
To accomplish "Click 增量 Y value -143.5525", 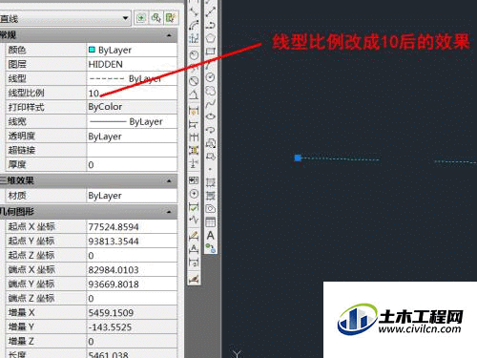I will pyautogui.click(x=132, y=326).
